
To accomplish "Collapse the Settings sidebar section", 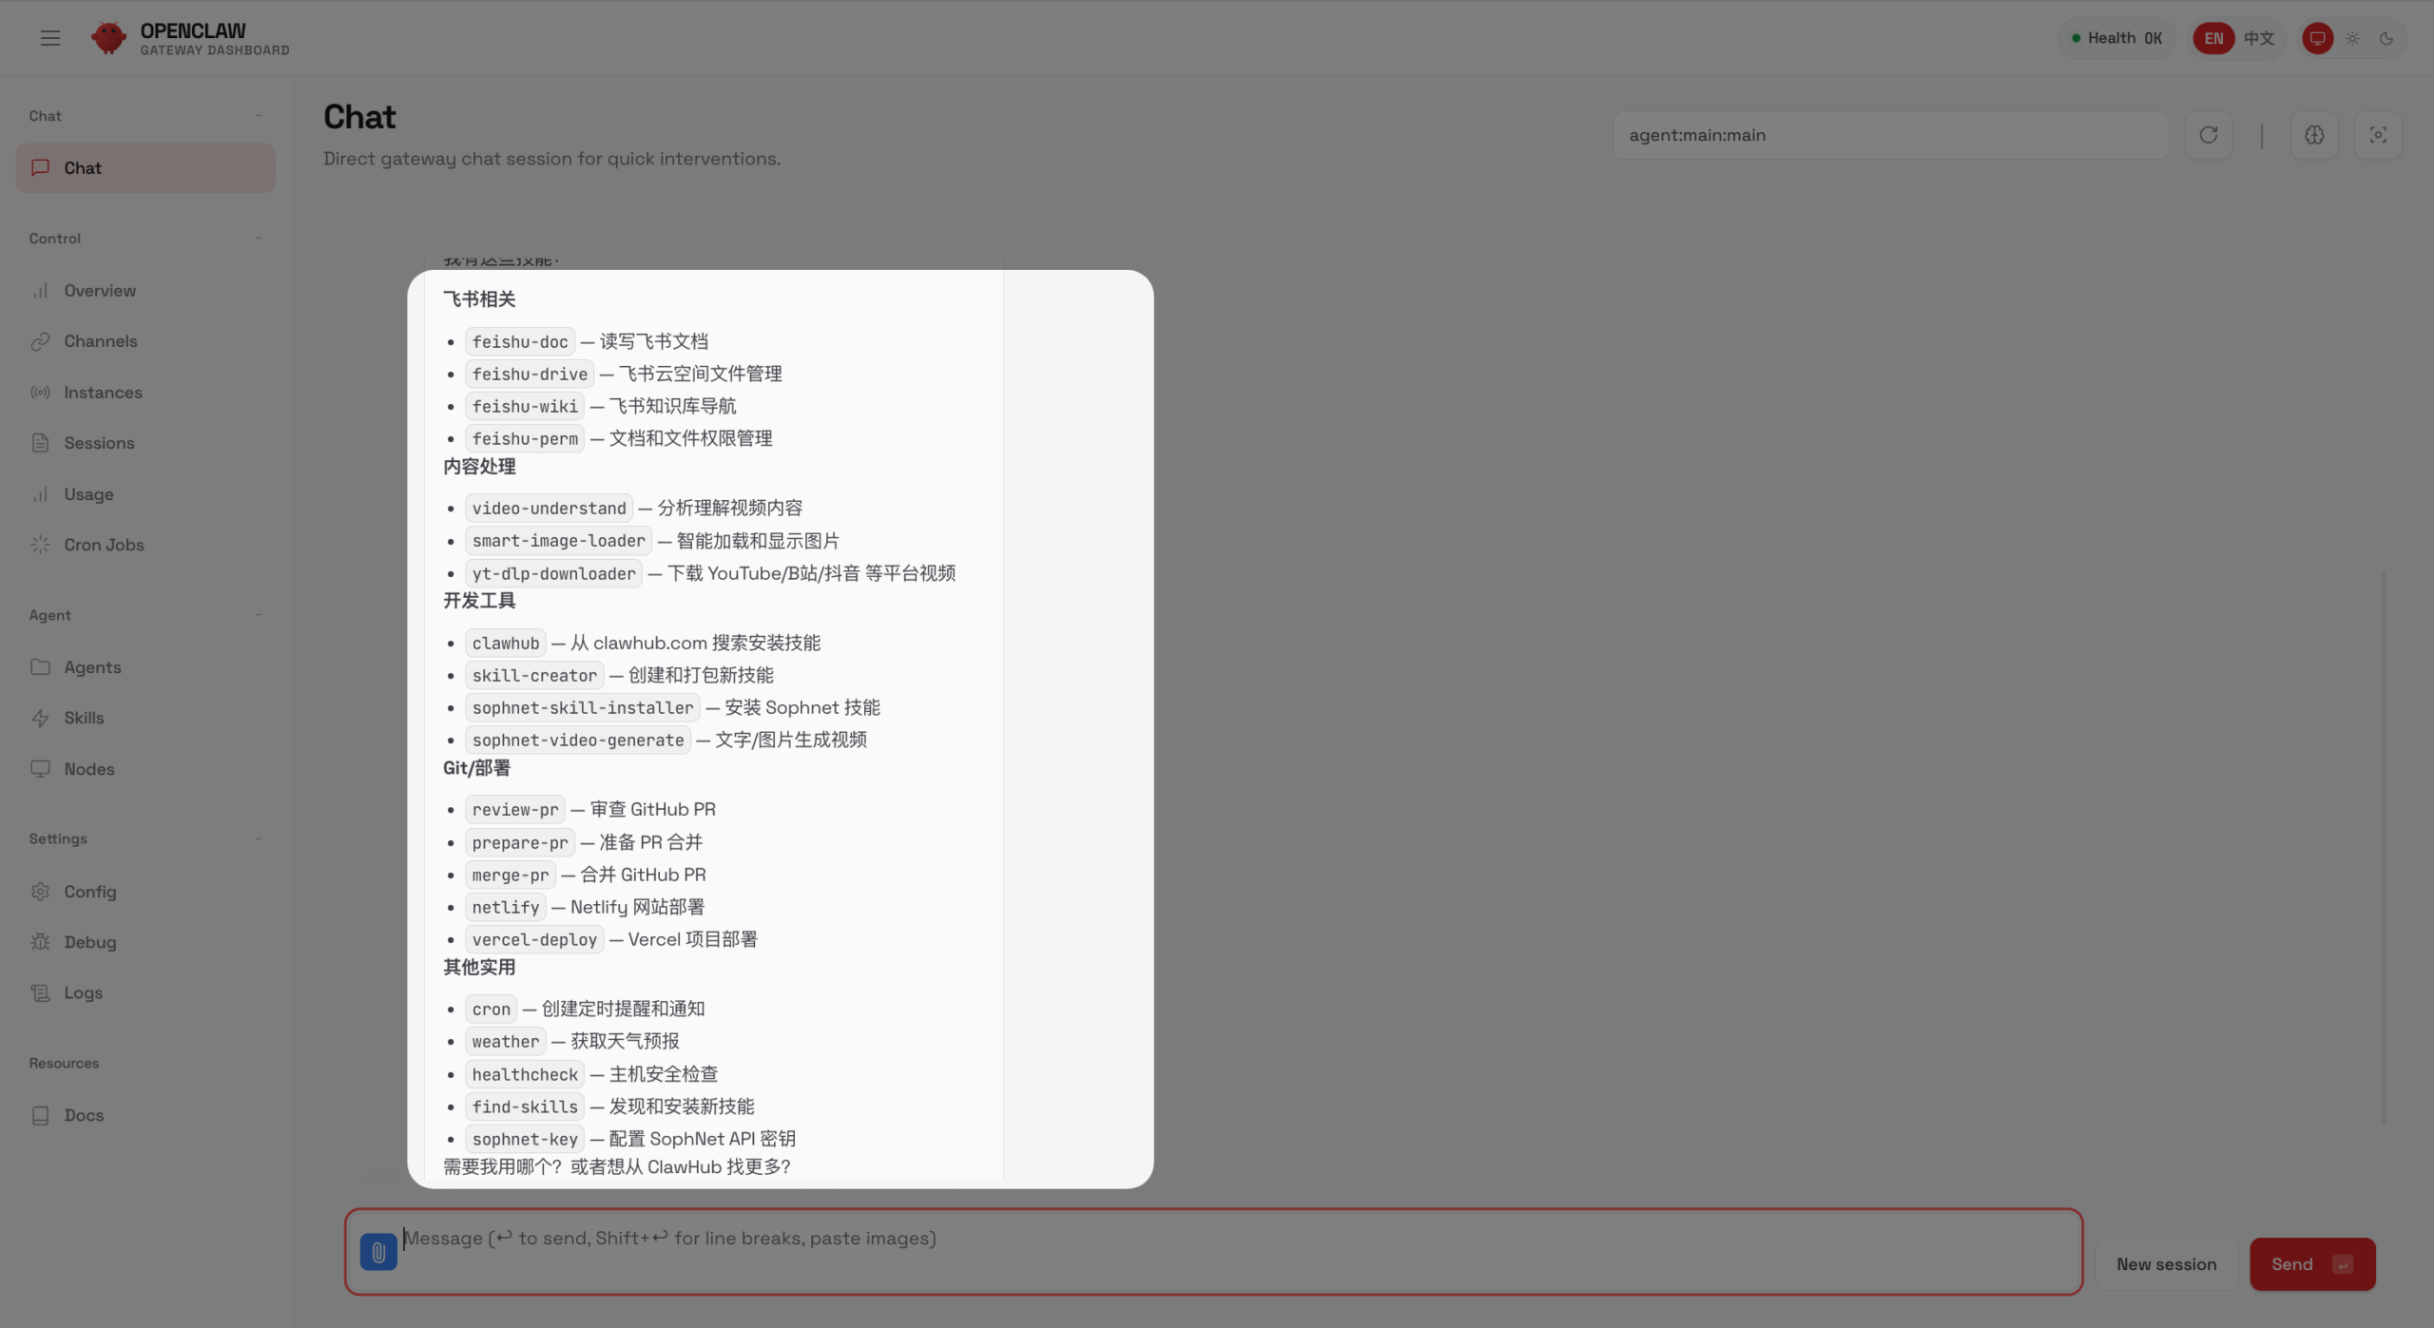I will point(258,838).
